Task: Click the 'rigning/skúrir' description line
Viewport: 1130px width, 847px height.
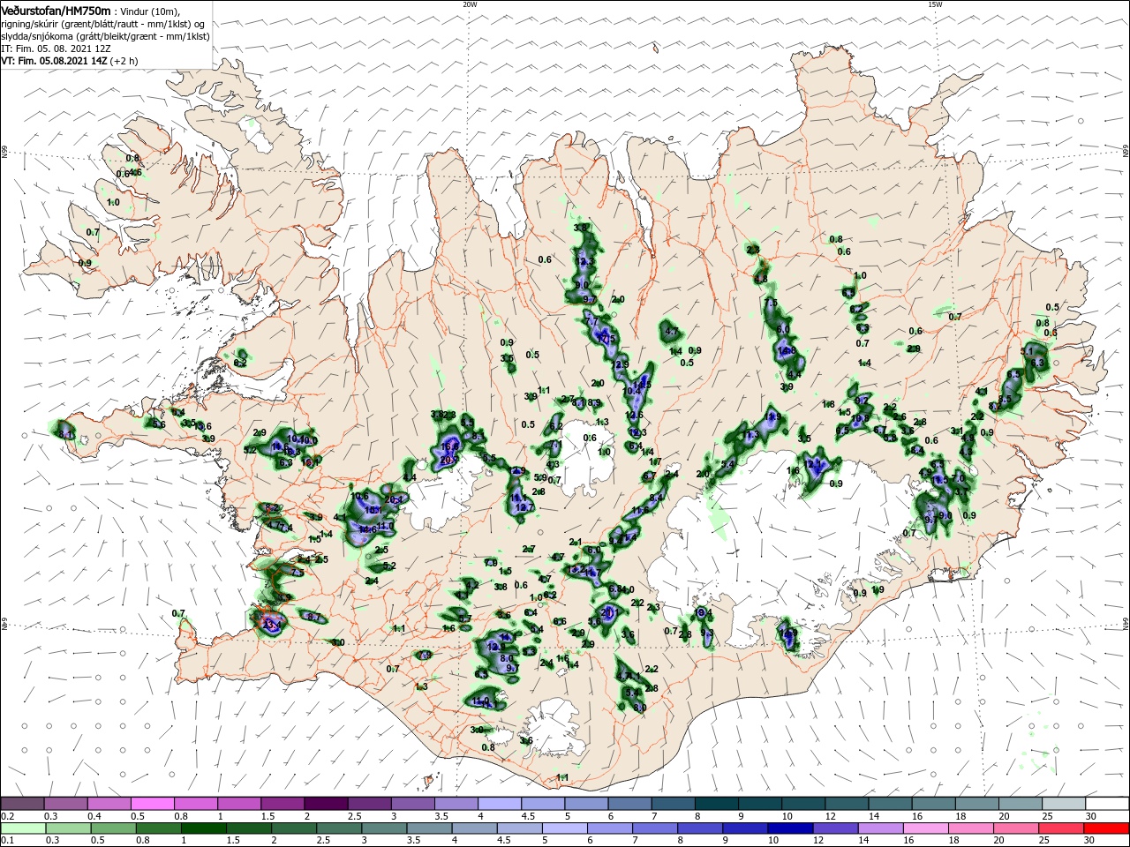Action: coord(105,24)
